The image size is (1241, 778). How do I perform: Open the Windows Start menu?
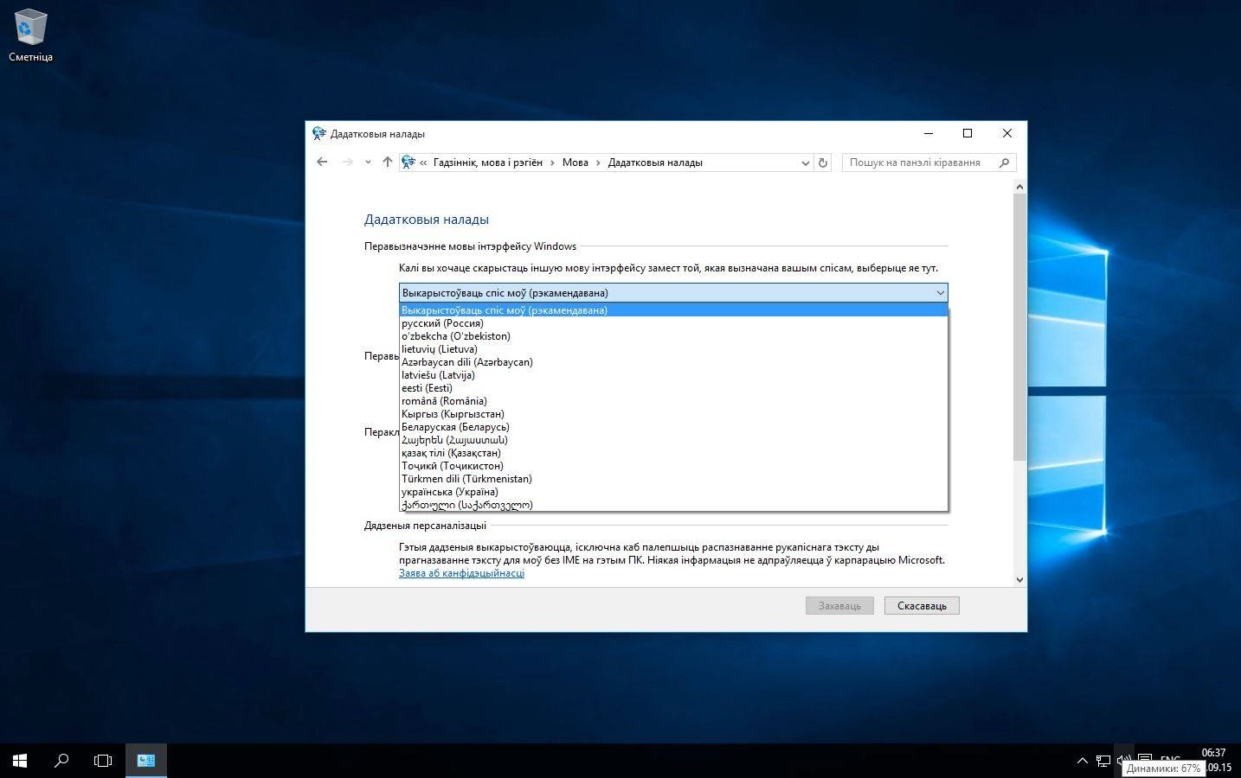(20, 761)
